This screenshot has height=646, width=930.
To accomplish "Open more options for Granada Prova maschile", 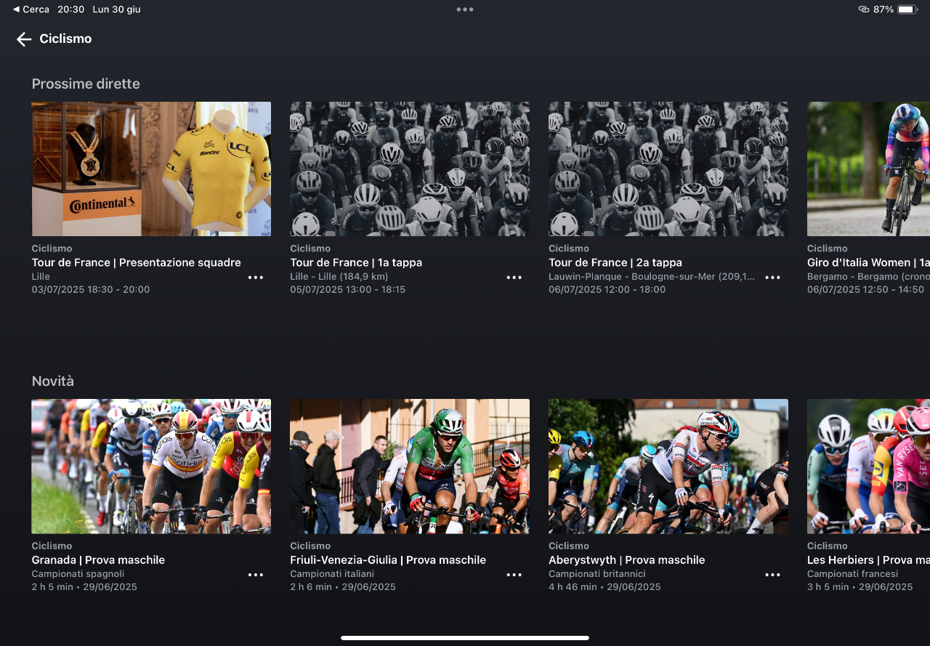I will (256, 575).
